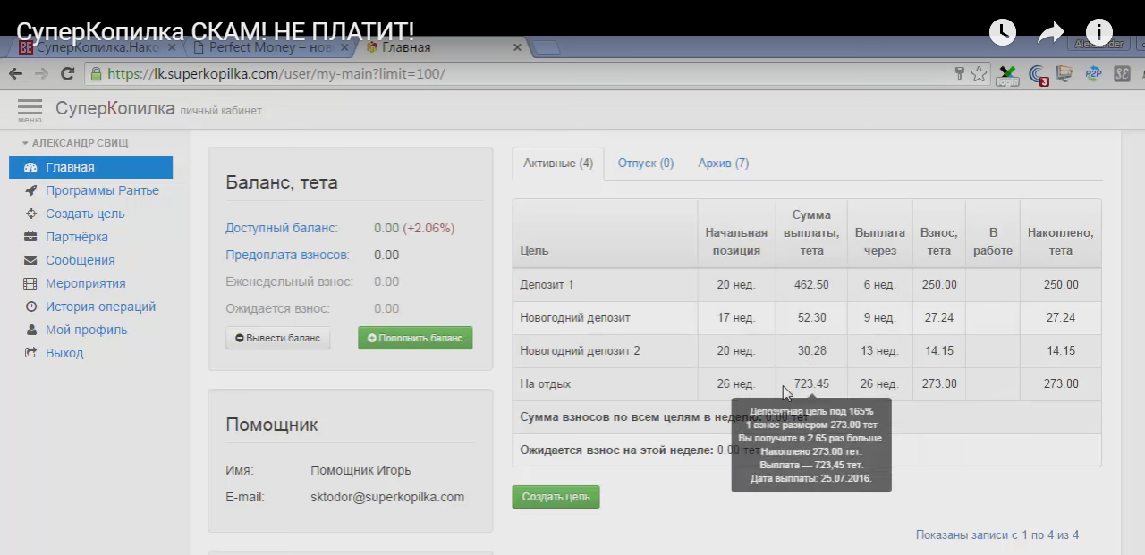Click the 27.24 Взнос value

coord(938,317)
